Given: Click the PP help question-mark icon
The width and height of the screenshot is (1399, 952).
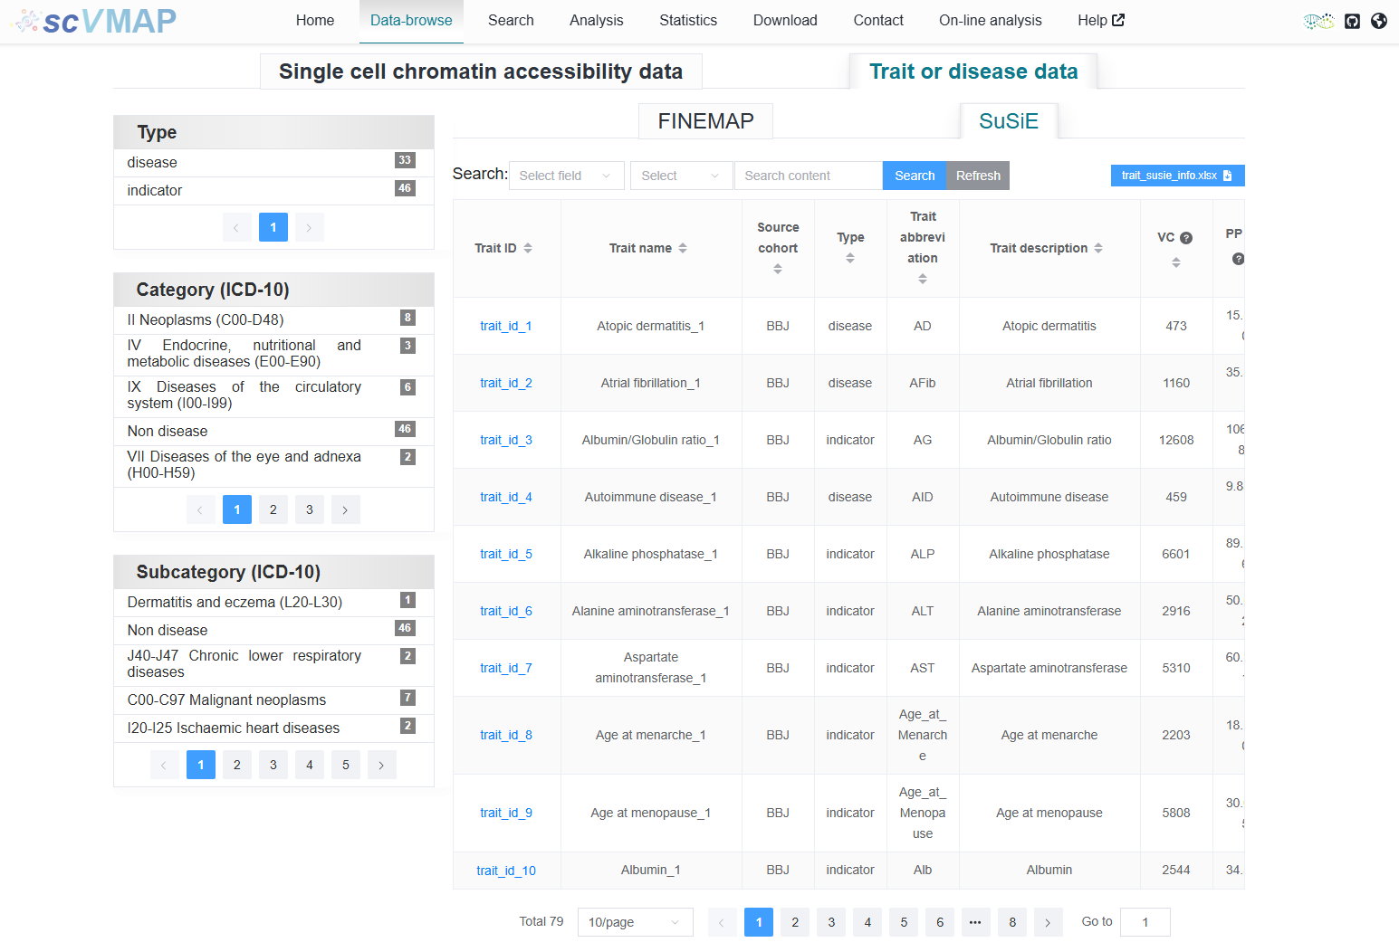Looking at the screenshot, I should 1238,259.
